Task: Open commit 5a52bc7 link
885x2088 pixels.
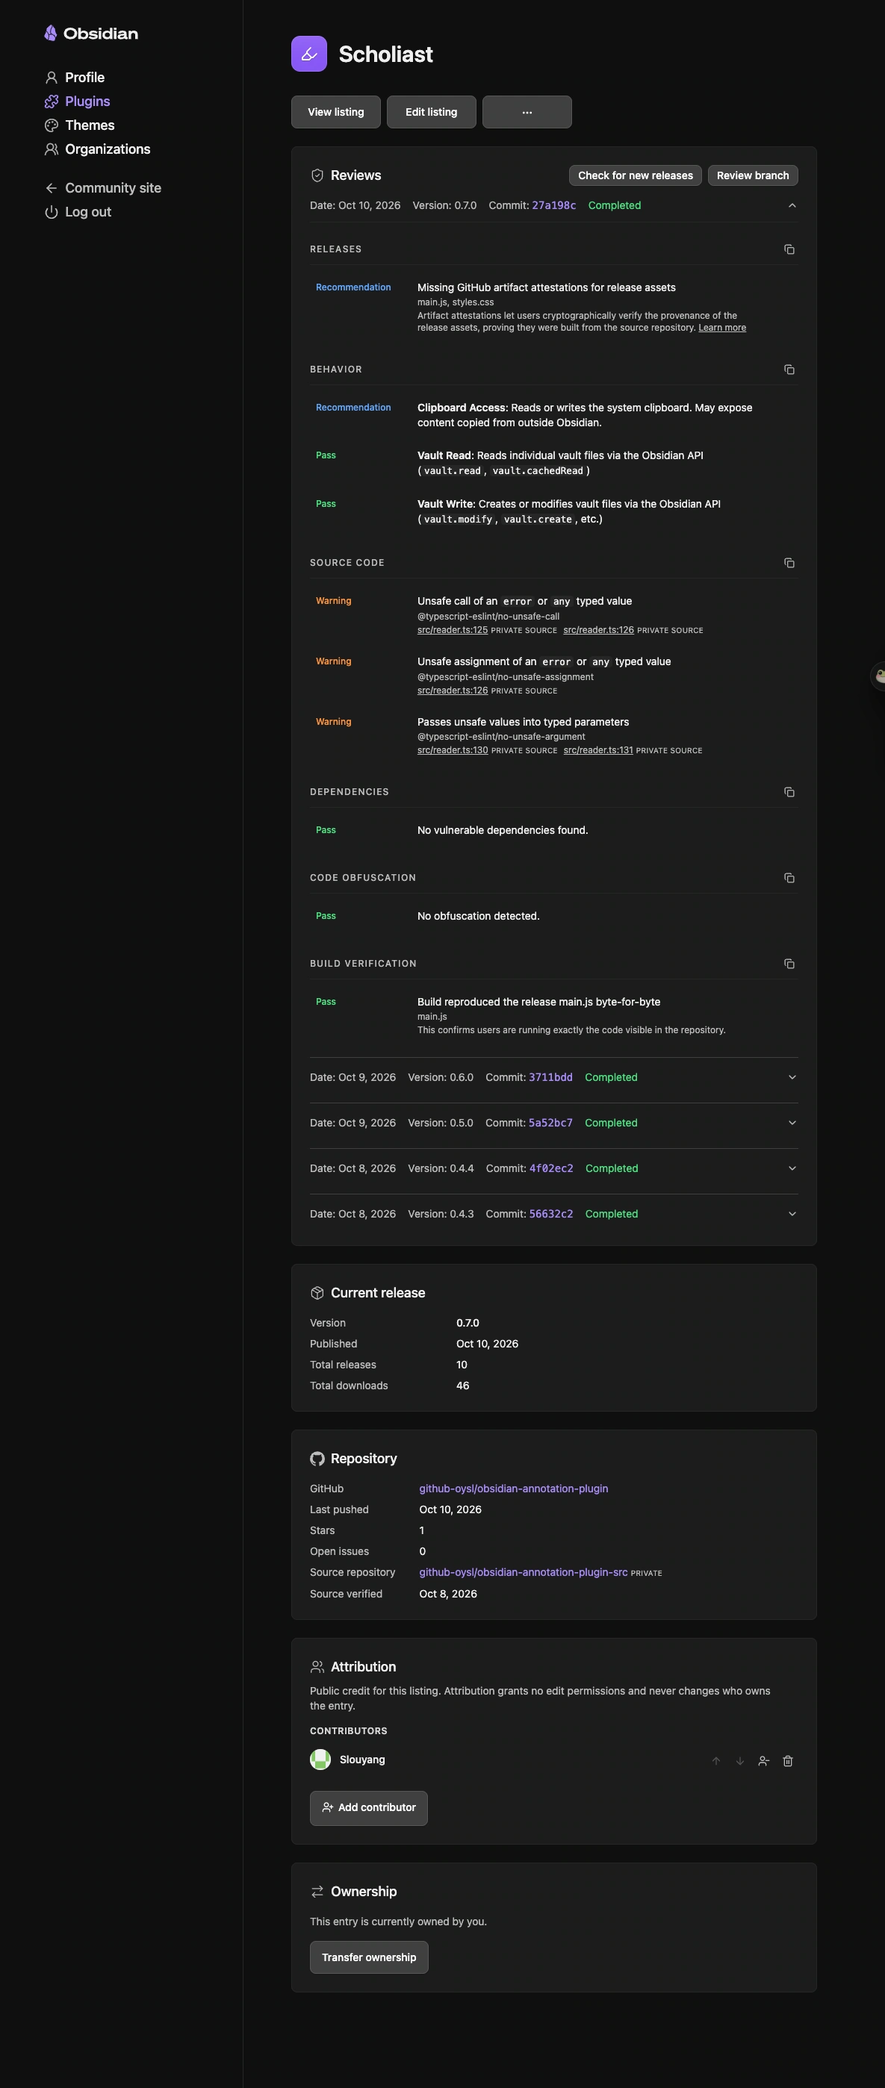Action: pyautogui.click(x=551, y=1124)
